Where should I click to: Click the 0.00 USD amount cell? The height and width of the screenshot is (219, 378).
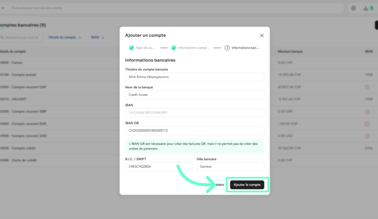tap(285, 136)
